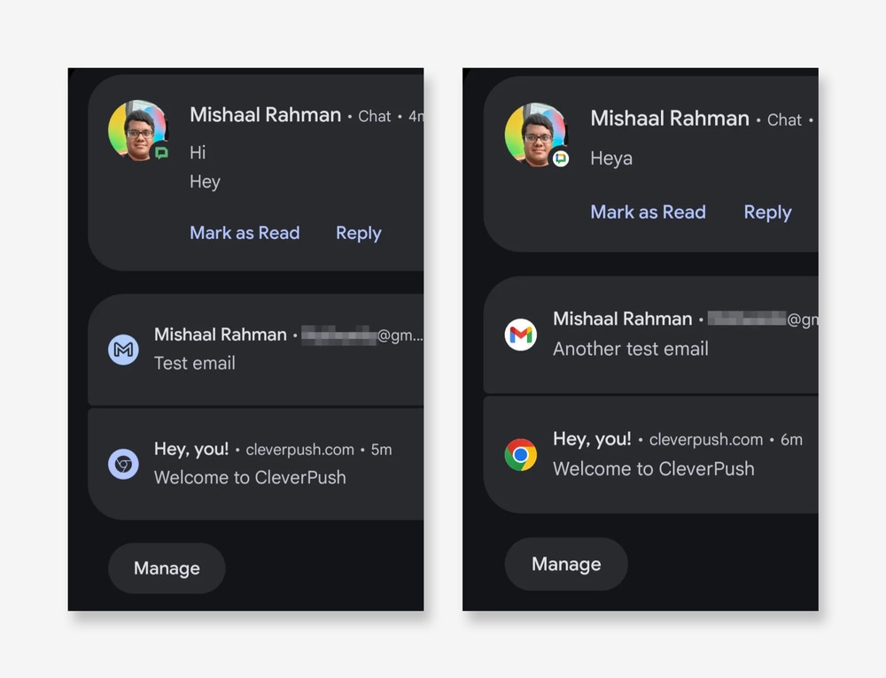Select Reply in right Chat notification
The image size is (886, 678).
pyautogui.click(x=767, y=212)
